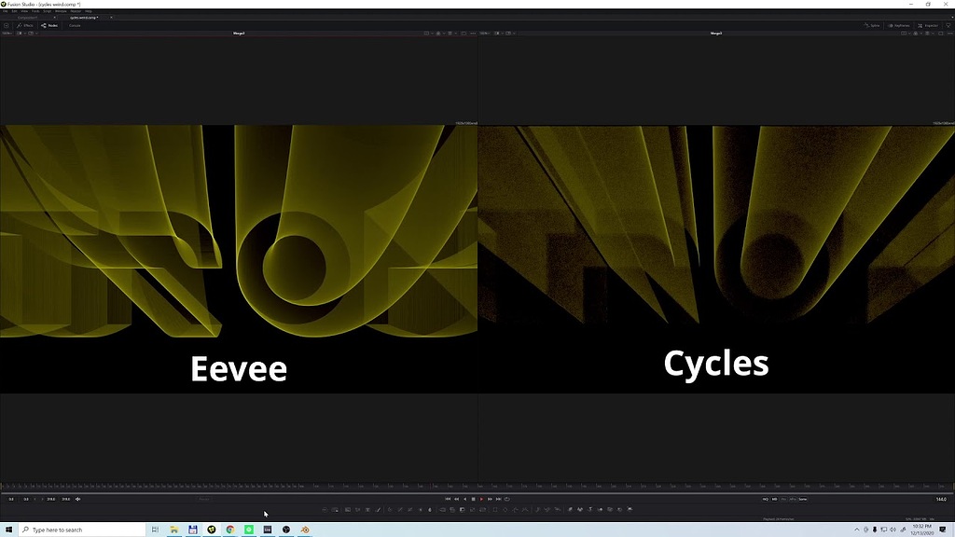Open the Console panel

coord(75,25)
